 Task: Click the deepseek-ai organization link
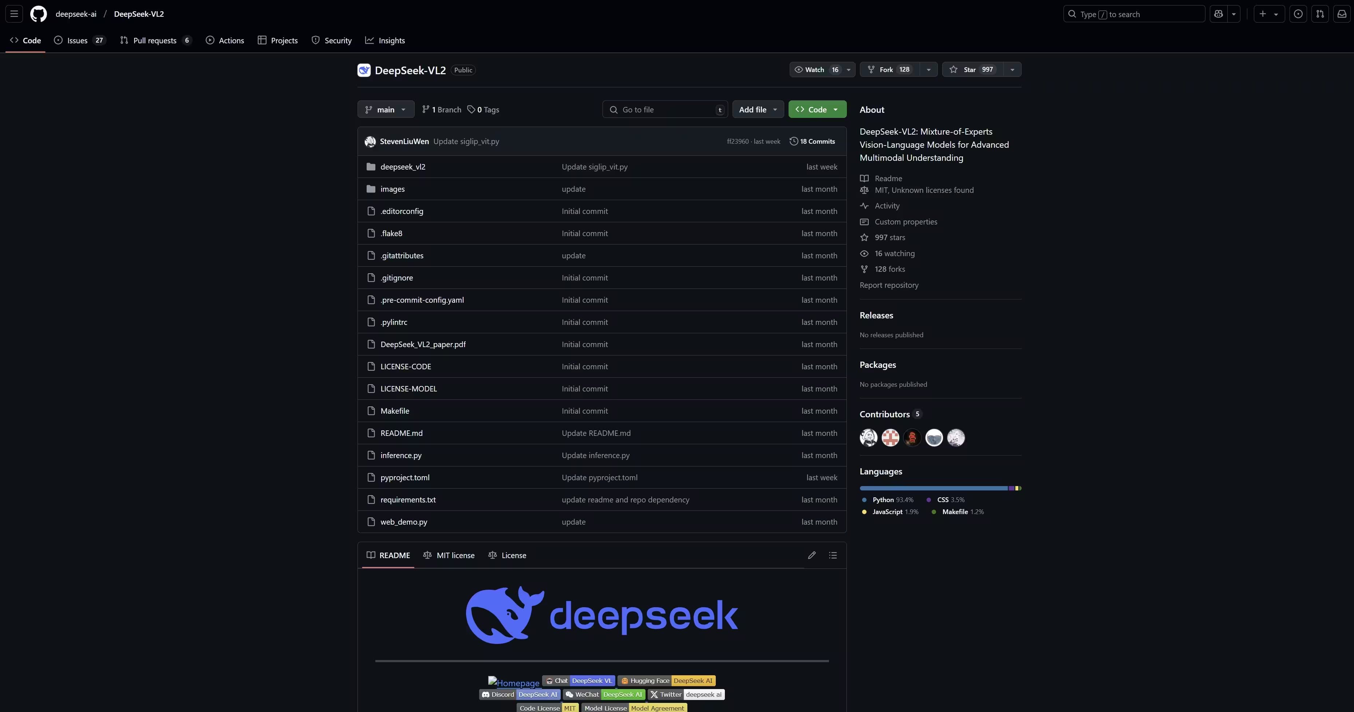76,14
